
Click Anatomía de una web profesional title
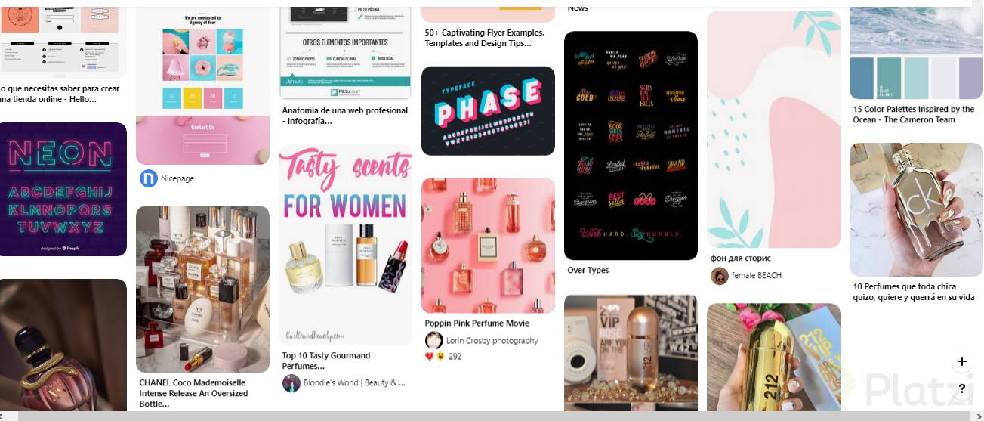[x=344, y=116]
